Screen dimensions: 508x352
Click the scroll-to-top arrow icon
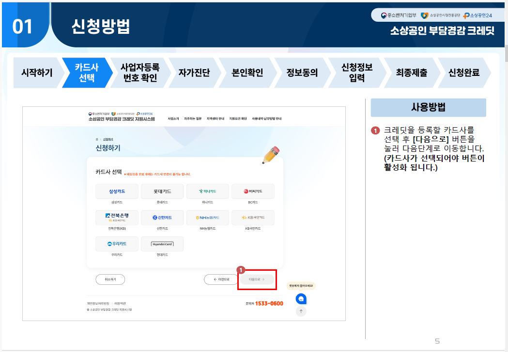click(301, 311)
